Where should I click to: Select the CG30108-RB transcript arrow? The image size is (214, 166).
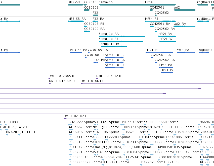[x=85, y=26]
